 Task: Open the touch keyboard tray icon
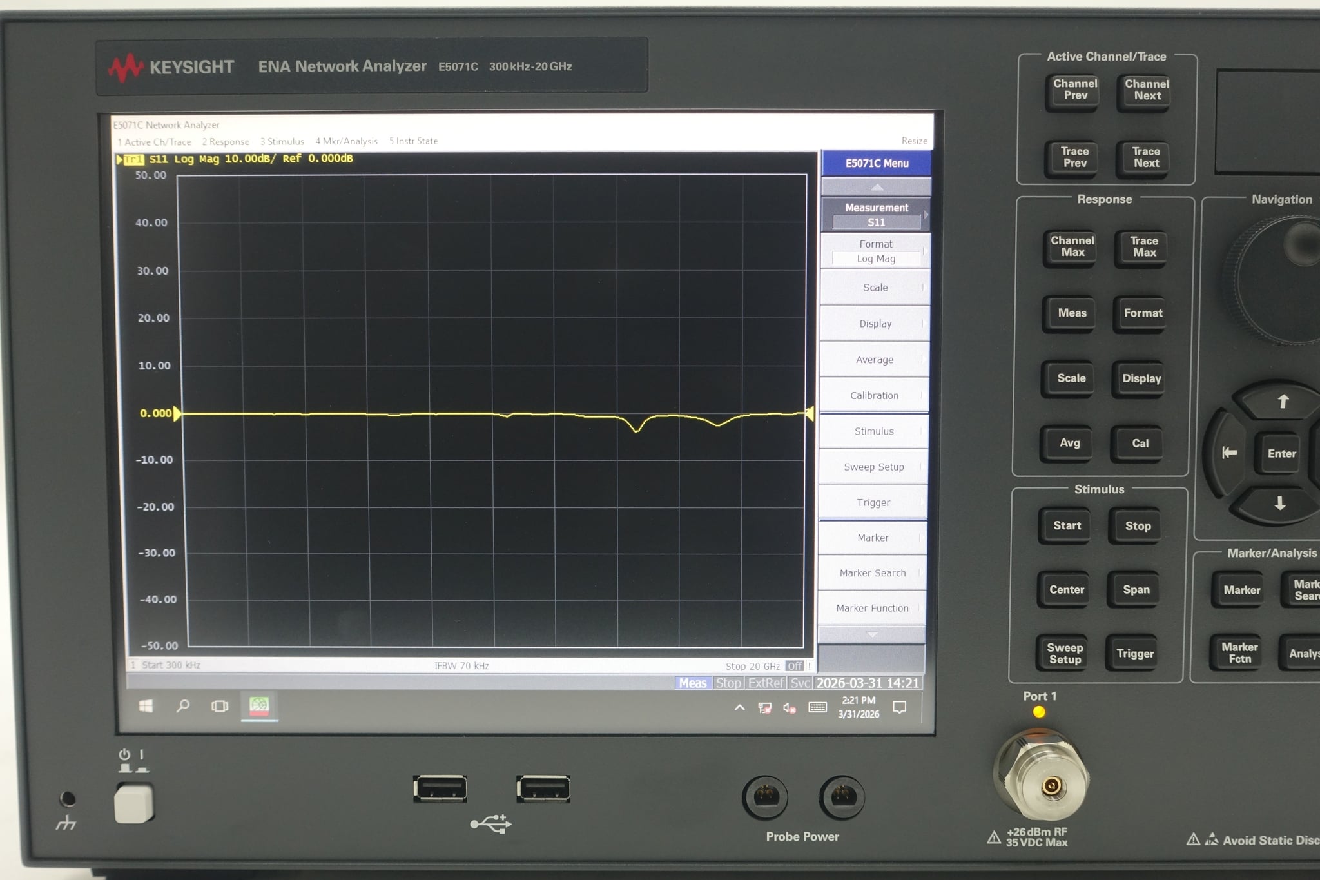pos(818,707)
